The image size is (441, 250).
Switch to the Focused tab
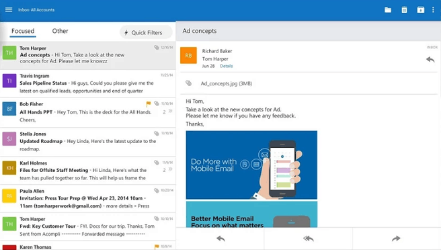click(x=23, y=31)
